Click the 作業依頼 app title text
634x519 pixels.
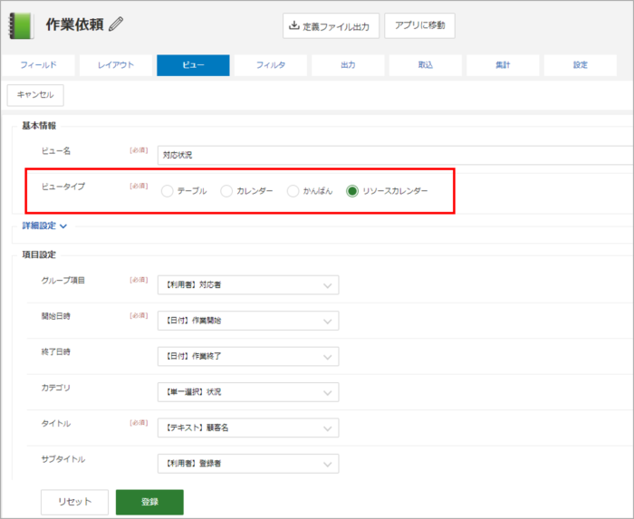point(74,24)
